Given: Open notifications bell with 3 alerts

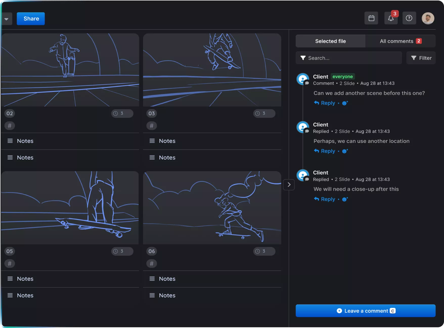Looking at the screenshot, I should coord(391,18).
